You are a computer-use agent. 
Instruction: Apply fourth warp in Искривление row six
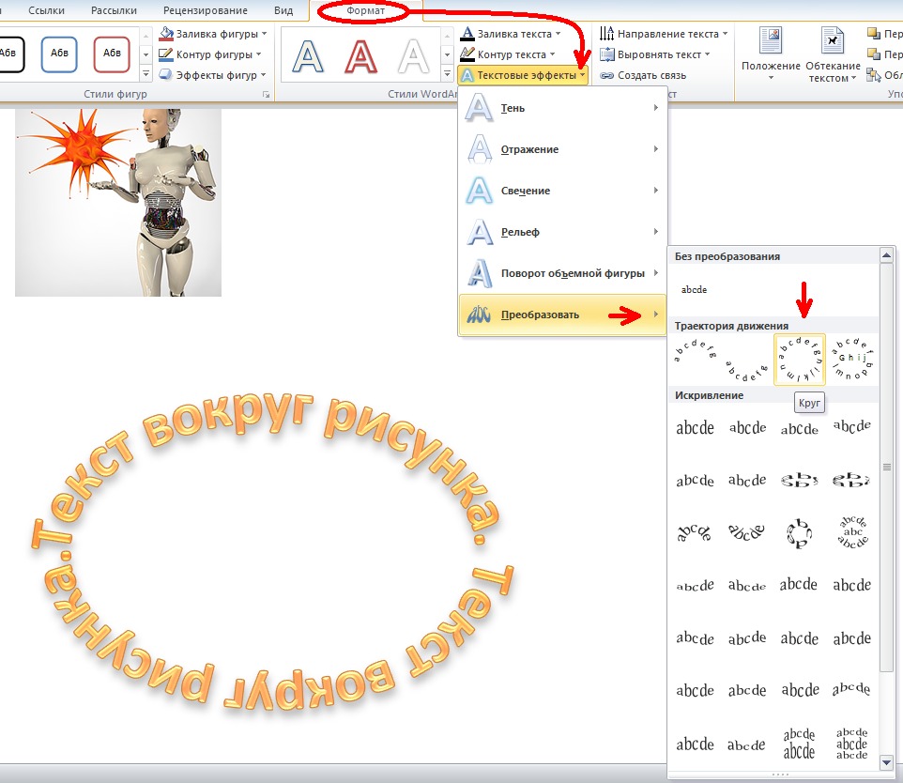pyautogui.click(x=851, y=690)
